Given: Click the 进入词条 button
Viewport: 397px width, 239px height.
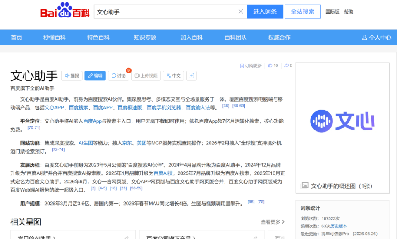Looking at the screenshot, I should pos(265,12).
